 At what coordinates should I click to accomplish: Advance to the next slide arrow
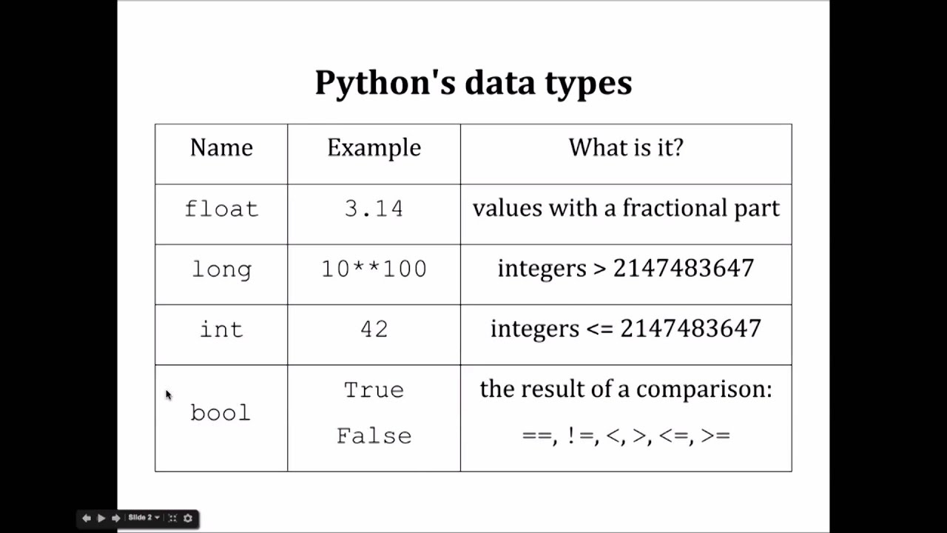click(x=116, y=518)
